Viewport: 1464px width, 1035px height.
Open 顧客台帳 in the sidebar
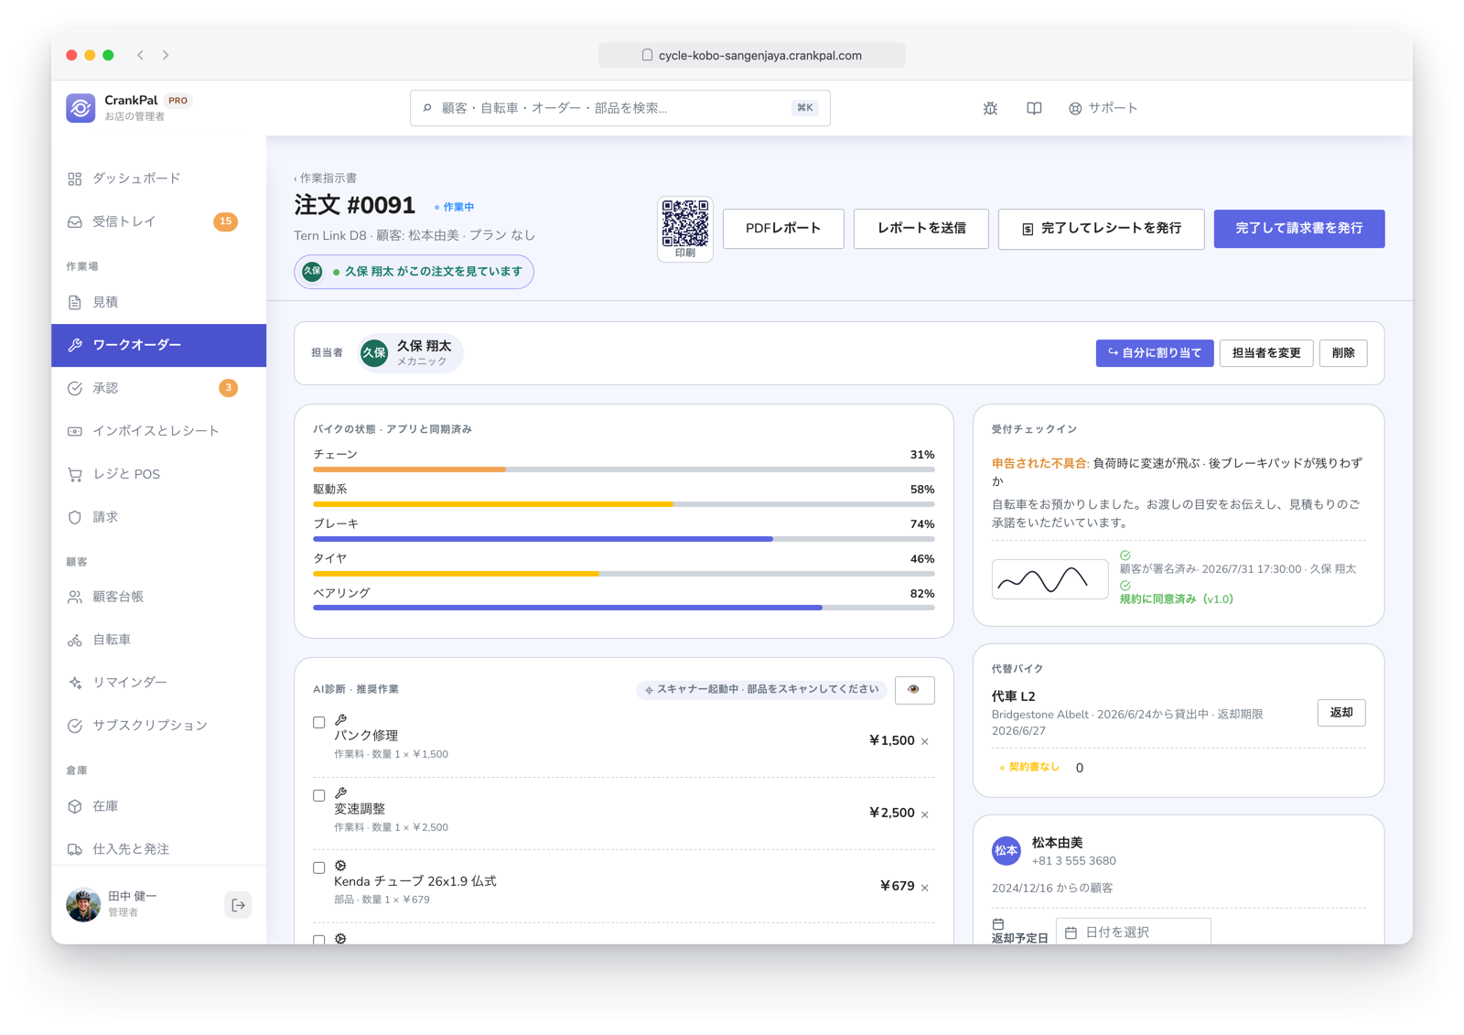(158, 597)
